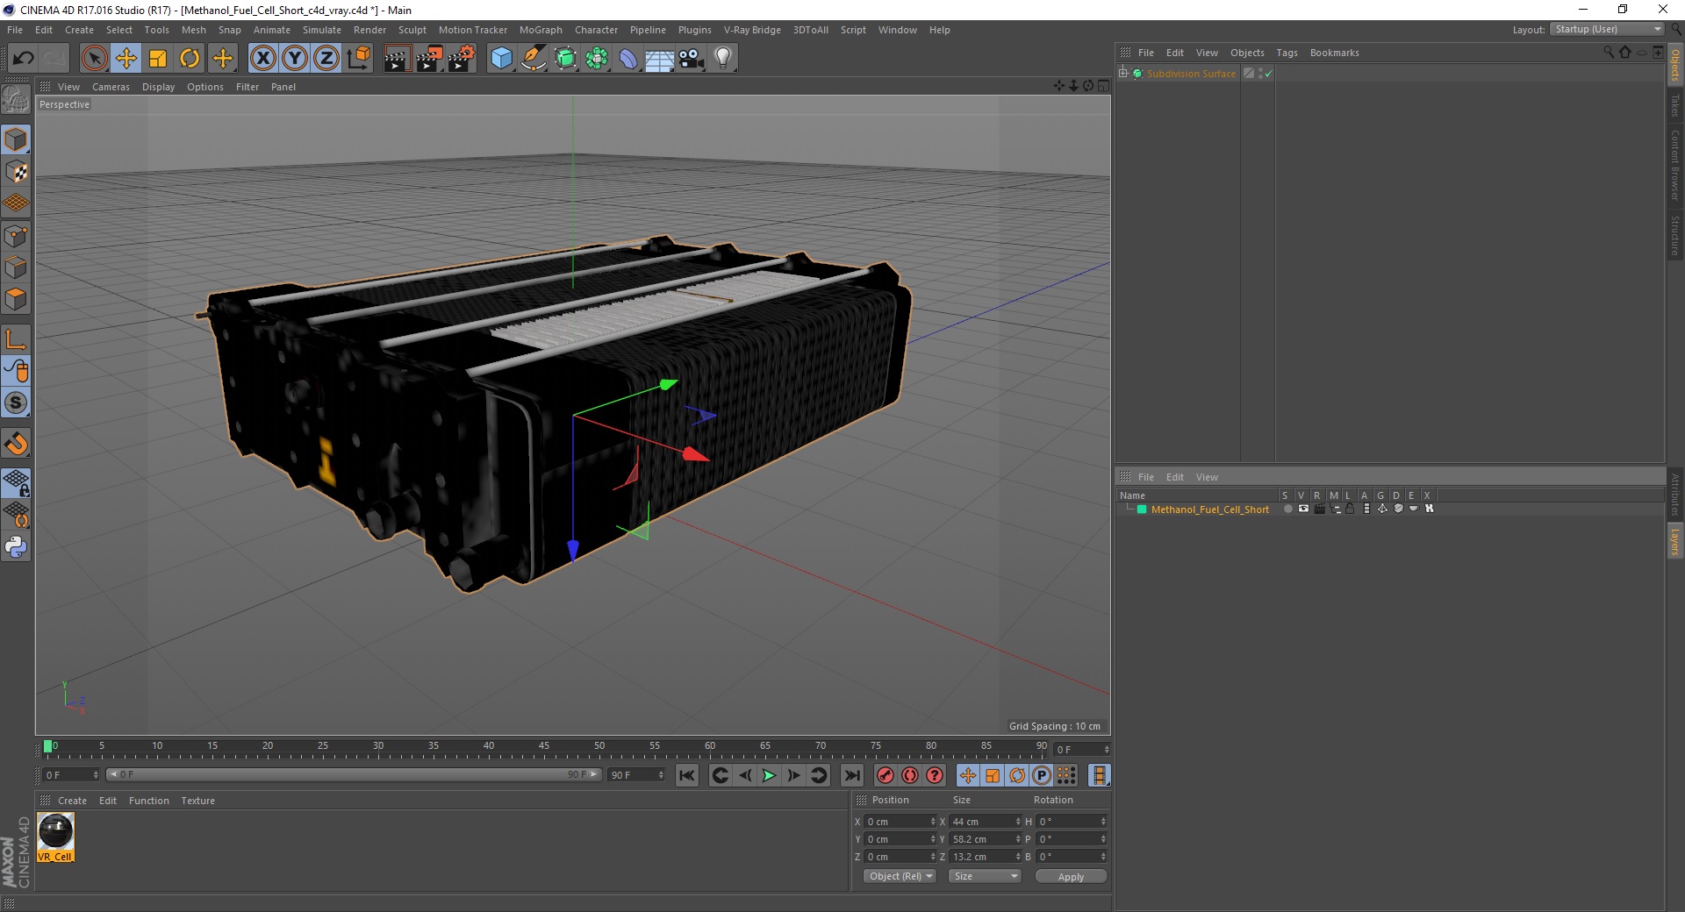Open material manager Texture menu

click(x=197, y=801)
